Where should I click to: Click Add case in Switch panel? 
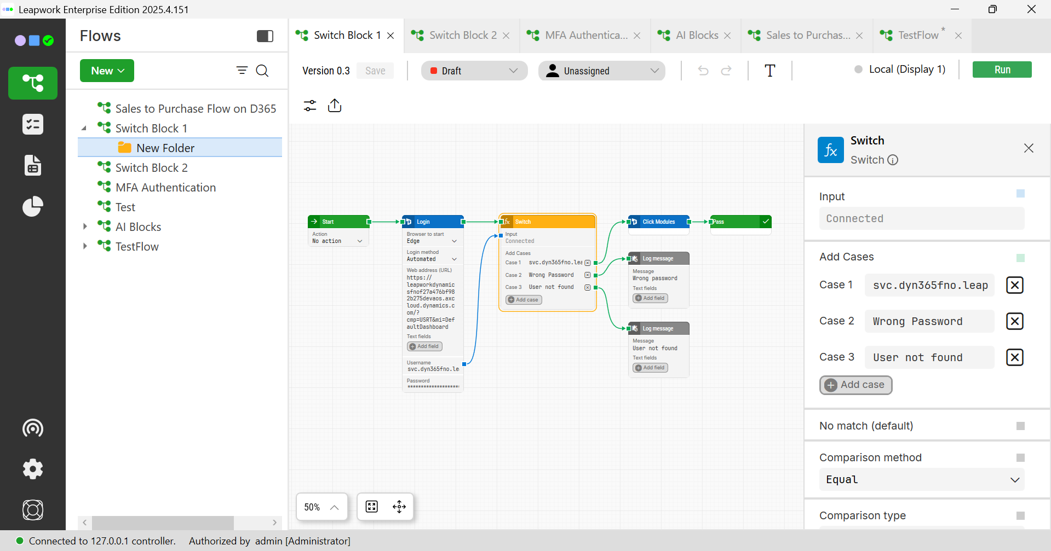pyautogui.click(x=855, y=385)
